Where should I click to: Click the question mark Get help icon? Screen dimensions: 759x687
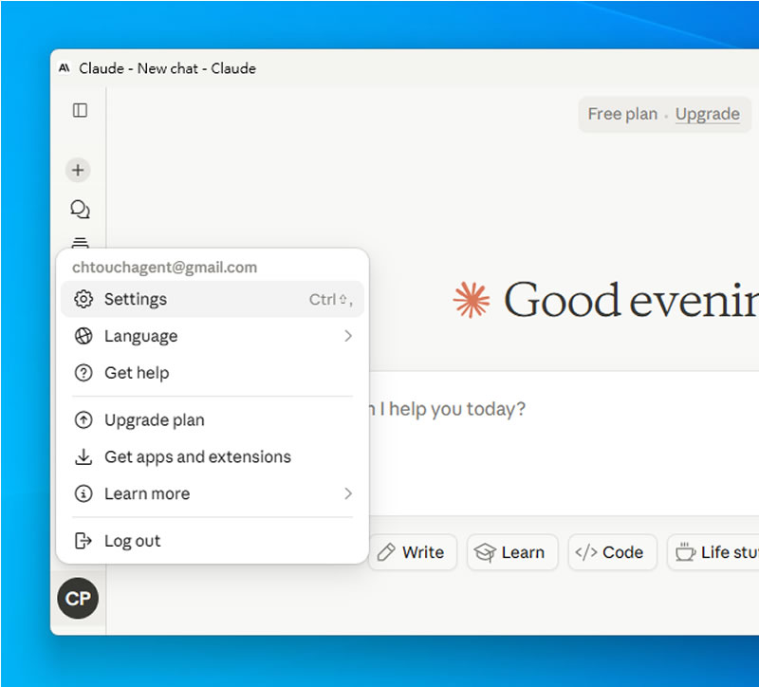tap(83, 373)
